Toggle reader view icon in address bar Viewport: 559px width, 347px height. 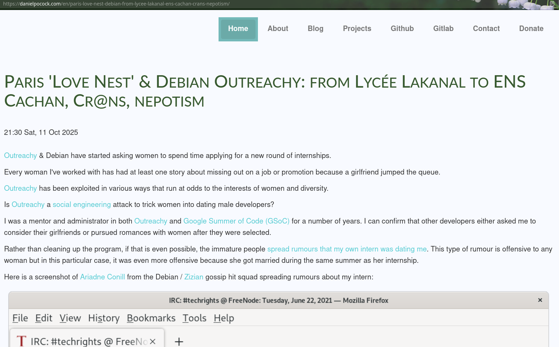pos(552,4)
